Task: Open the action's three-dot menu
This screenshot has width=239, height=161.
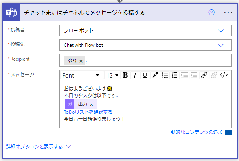Action: click(x=228, y=13)
